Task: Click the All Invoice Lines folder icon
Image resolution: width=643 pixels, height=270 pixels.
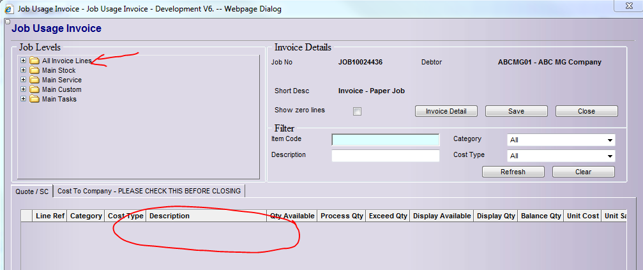Action: pos(34,61)
